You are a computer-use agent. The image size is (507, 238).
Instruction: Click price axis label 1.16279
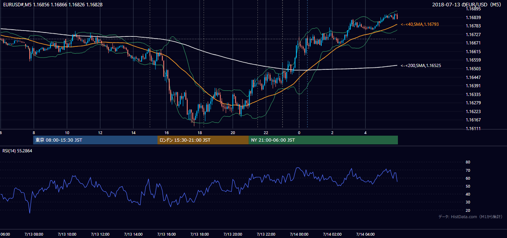pyautogui.click(x=473, y=103)
